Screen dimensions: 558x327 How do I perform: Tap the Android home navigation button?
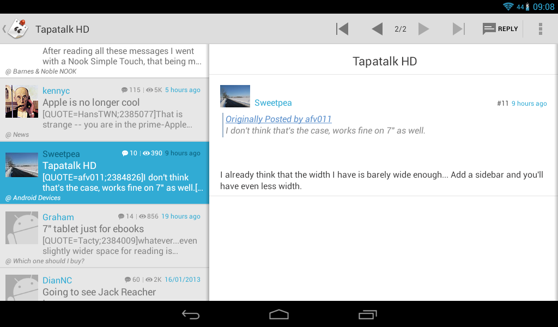[x=279, y=314]
